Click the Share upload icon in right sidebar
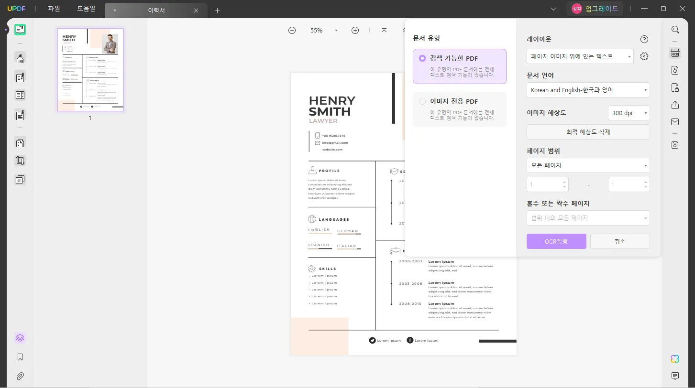The height and width of the screenshot is (388, 695). pos(675,105)
